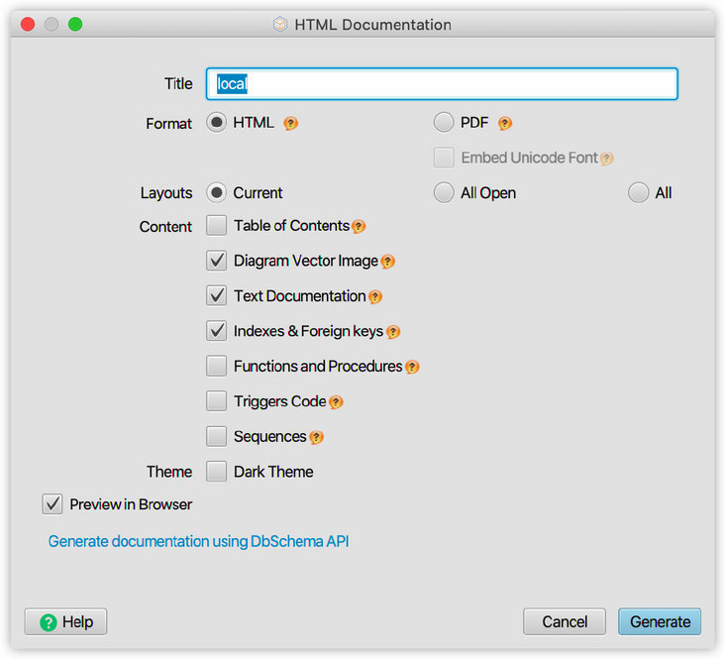Choose the All Open layouts option
Viewport: 725px width, 659px height.
(x=444, y=193)
